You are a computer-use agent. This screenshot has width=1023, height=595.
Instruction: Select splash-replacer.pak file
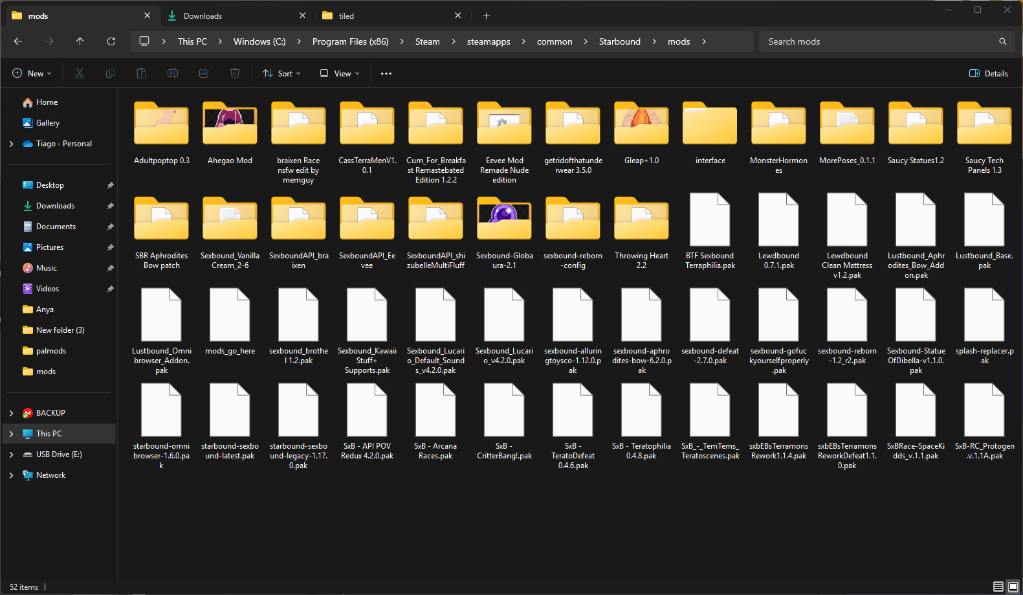pyautogui.click(x=984, y=328)
